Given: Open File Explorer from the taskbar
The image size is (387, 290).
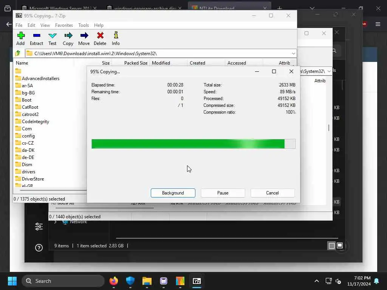Looking at the screenshot, I should pos(147,281).
